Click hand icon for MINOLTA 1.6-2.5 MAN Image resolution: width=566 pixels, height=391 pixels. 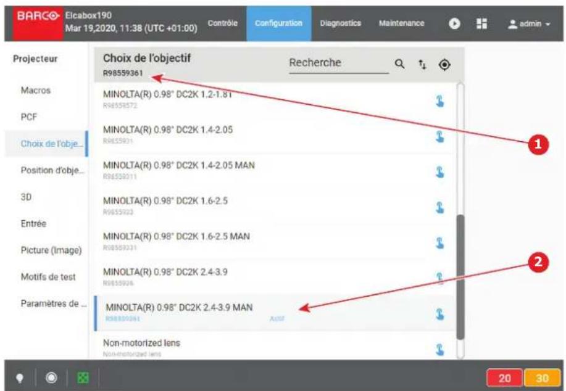coord(439,243)
